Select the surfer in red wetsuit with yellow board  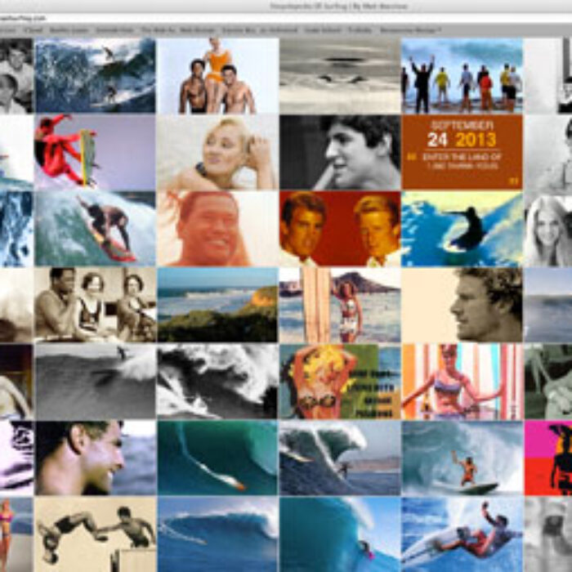(x=96, y=152)
